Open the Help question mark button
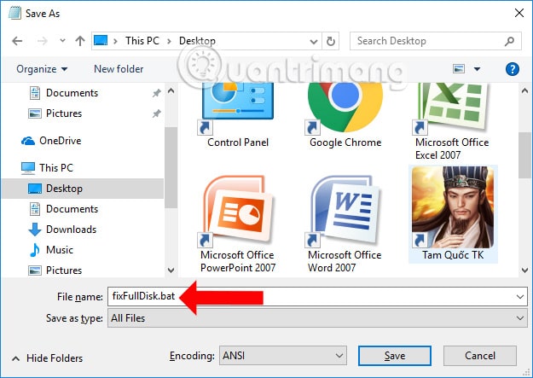The height and width of the screenshot is (378, 533). click(513, 69)
